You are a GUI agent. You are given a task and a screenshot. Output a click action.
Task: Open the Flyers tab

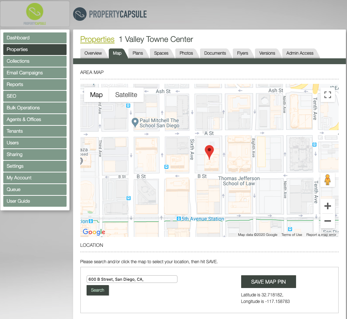click(243, 53)
